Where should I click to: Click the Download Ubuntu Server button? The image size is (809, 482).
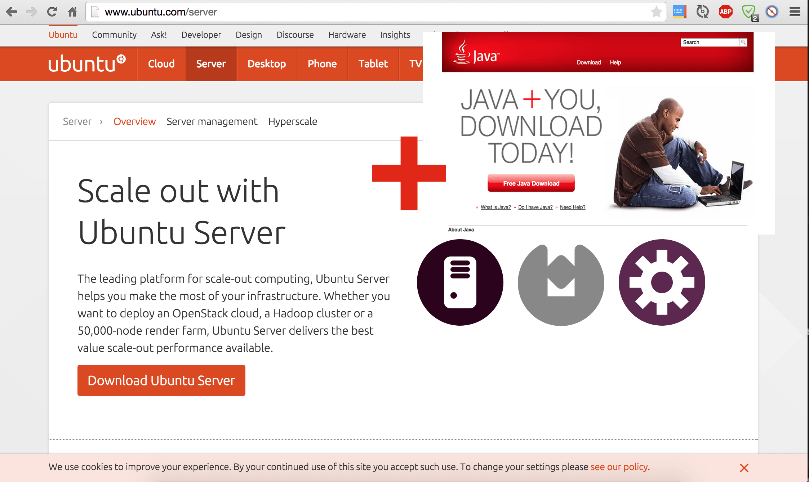[161, 380]
